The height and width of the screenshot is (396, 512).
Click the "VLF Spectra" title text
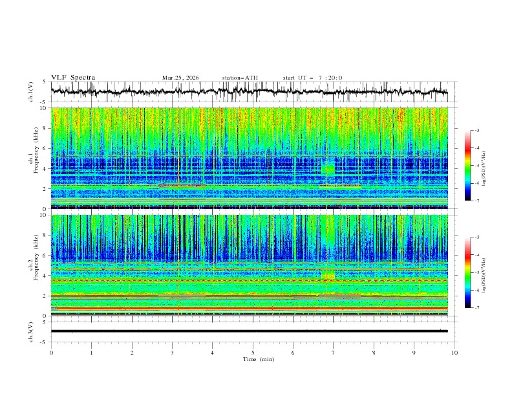pos(73,78)
